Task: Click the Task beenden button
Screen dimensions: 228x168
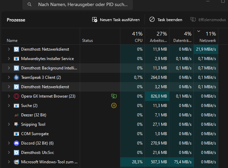Action: click(166, 20)
